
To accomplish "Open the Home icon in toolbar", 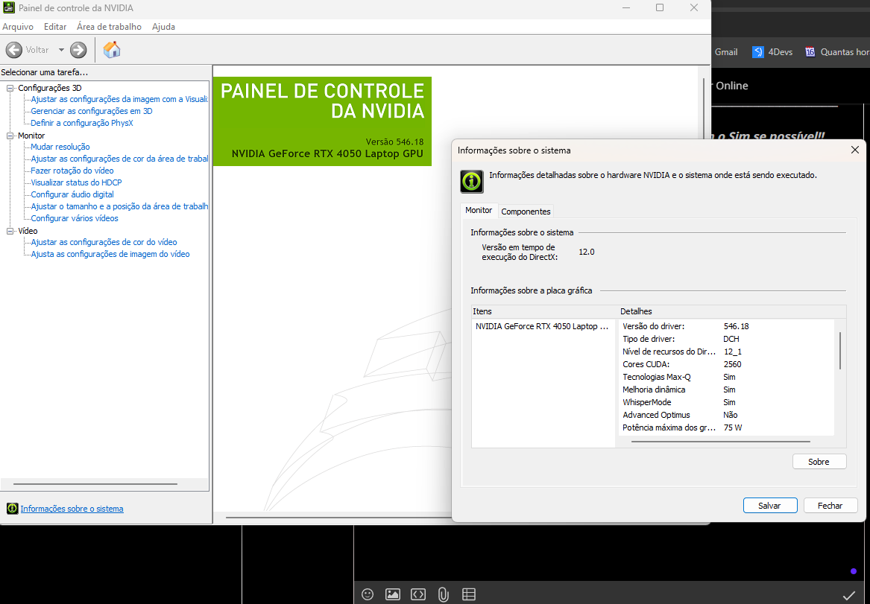I will coord(112,50).
